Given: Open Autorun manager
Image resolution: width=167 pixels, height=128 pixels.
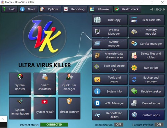Looking at the screenshot, I should click(x=110, y=44).
